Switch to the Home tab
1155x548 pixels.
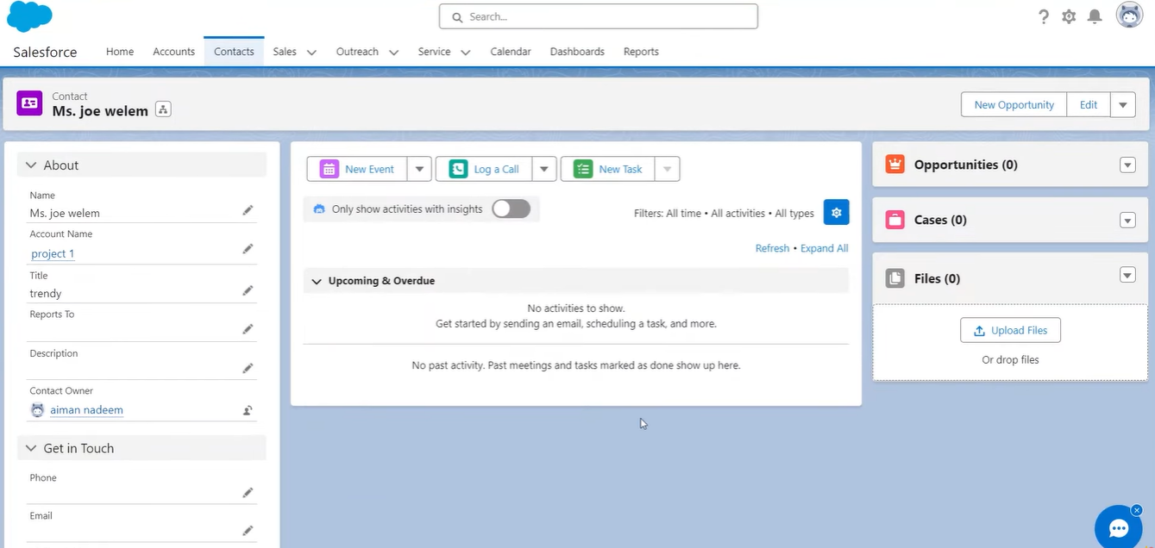tap(120, 52)
